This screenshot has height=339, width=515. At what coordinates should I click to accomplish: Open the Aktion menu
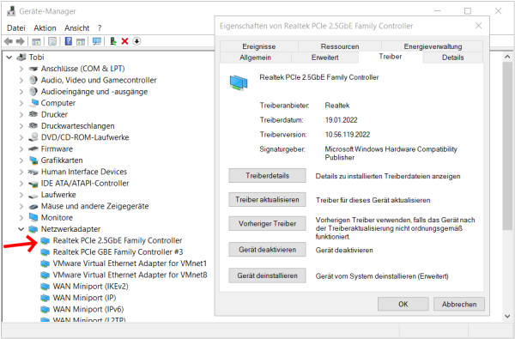[45, 28]
